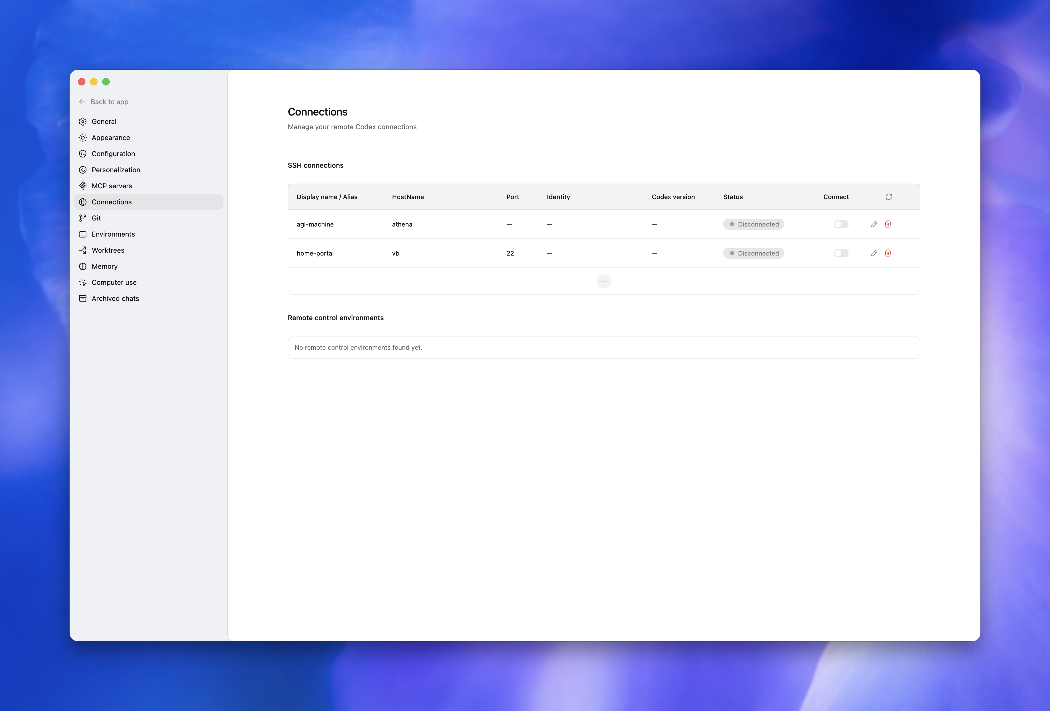
Task: Open Configuration via its sidebar icon
Action: pyautogui.click(x=83, y=154)
